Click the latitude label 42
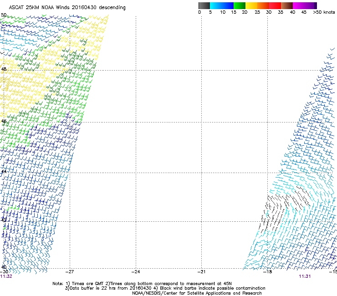The height and width of the screenshot is (296, 337). [x=4, y=219]
